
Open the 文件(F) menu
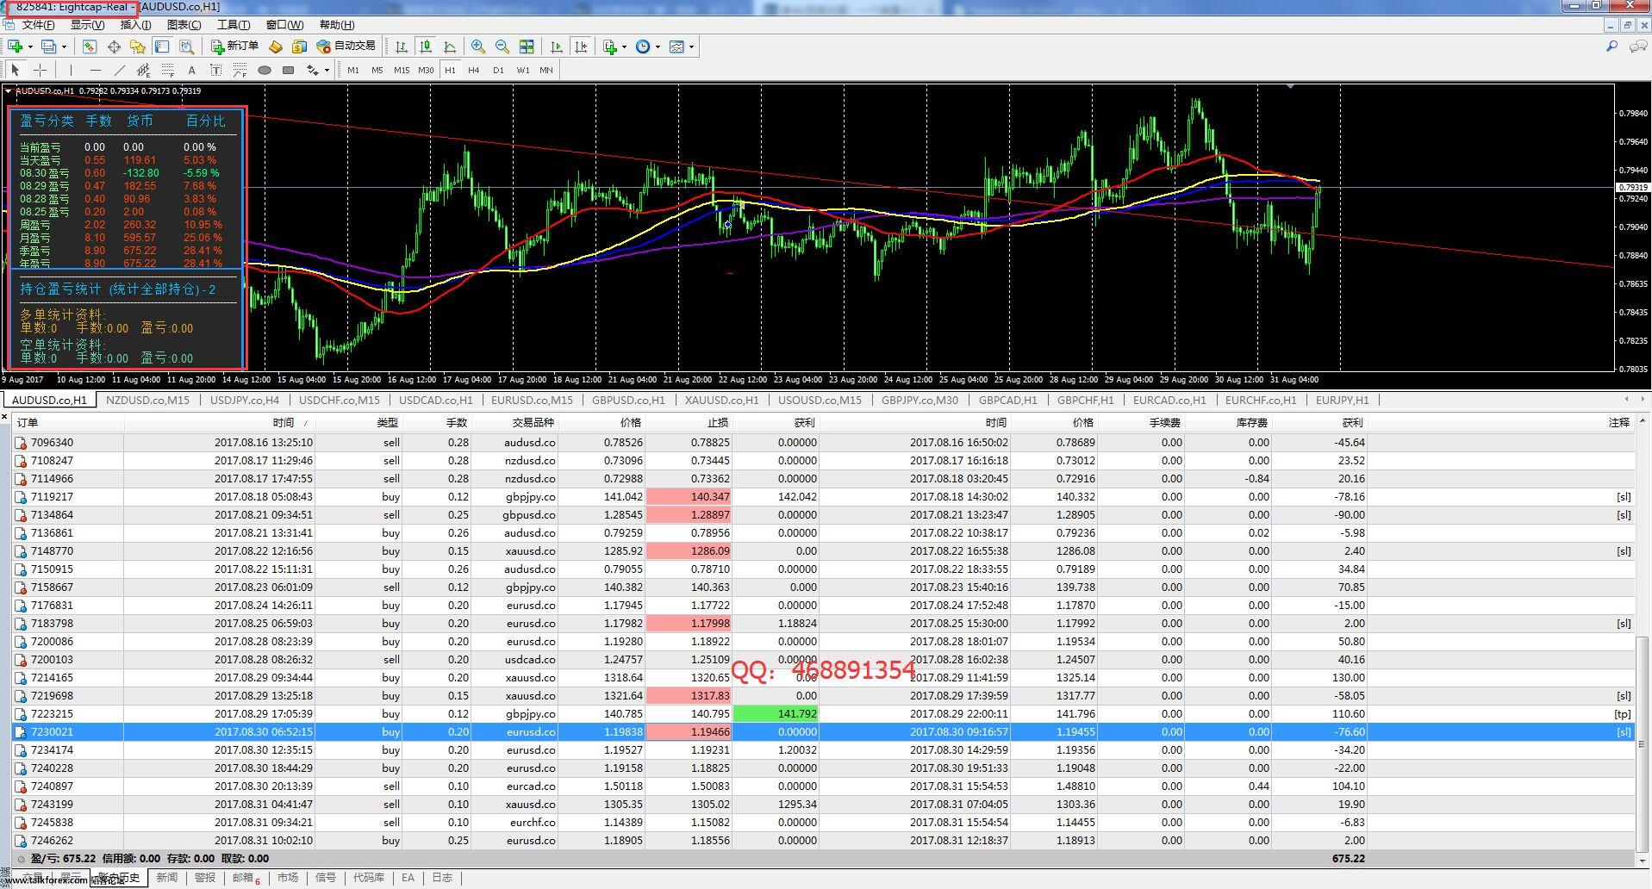tap(39, 25)
